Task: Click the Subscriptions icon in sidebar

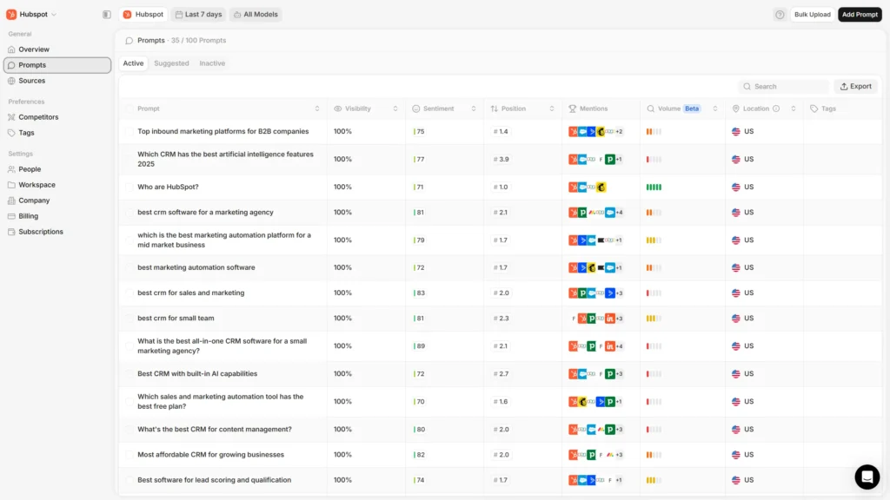Action: (x=11, y=231)
